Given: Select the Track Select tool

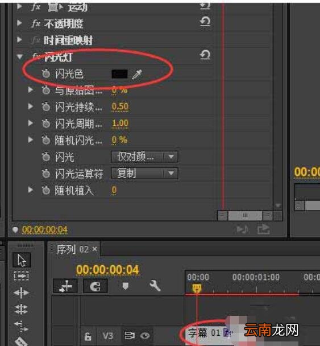Looking at the screenshot, I should (21, 276).
